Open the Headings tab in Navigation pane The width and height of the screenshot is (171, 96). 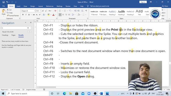(5, 35)
